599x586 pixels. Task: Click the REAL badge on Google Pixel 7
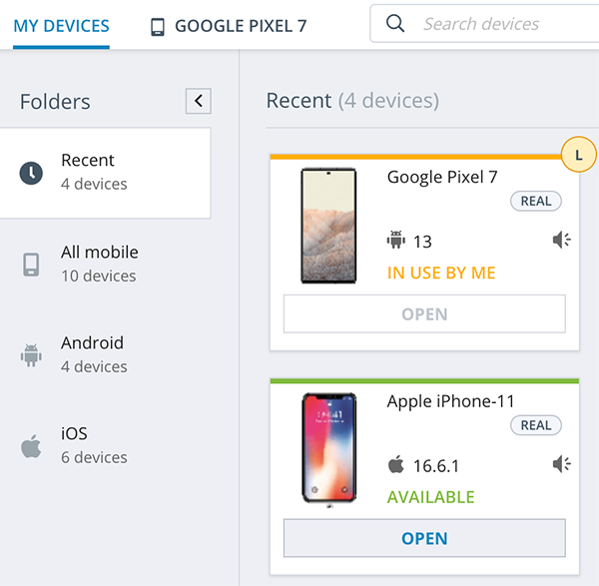pyautogui.click(x=536, y=201)
